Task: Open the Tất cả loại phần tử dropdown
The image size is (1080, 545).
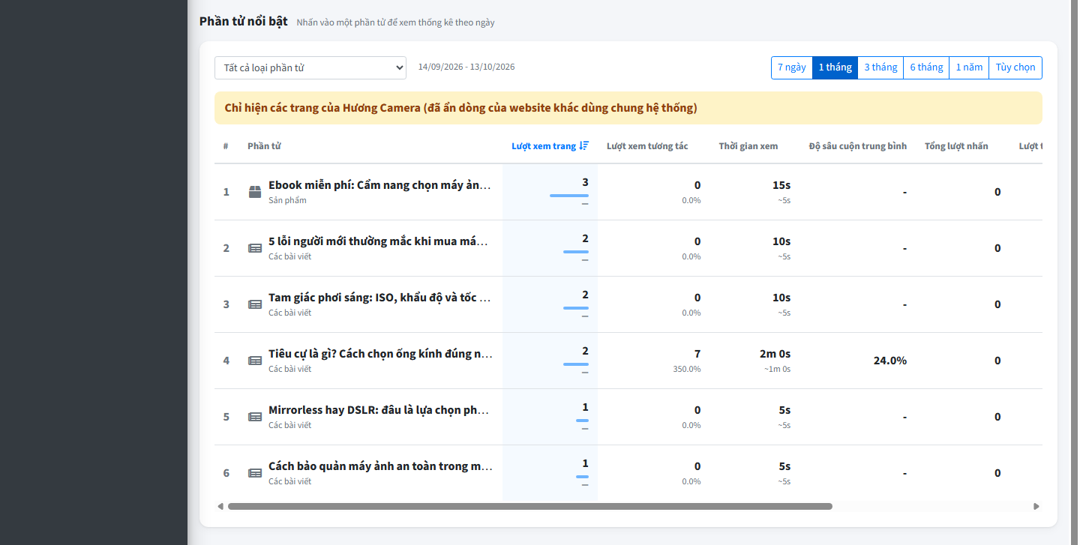Action: pos(310,67)
